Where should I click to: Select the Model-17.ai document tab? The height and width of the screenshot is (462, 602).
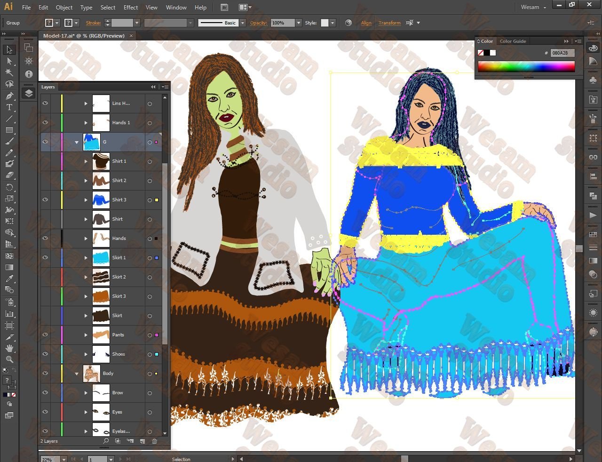[84, 36]
